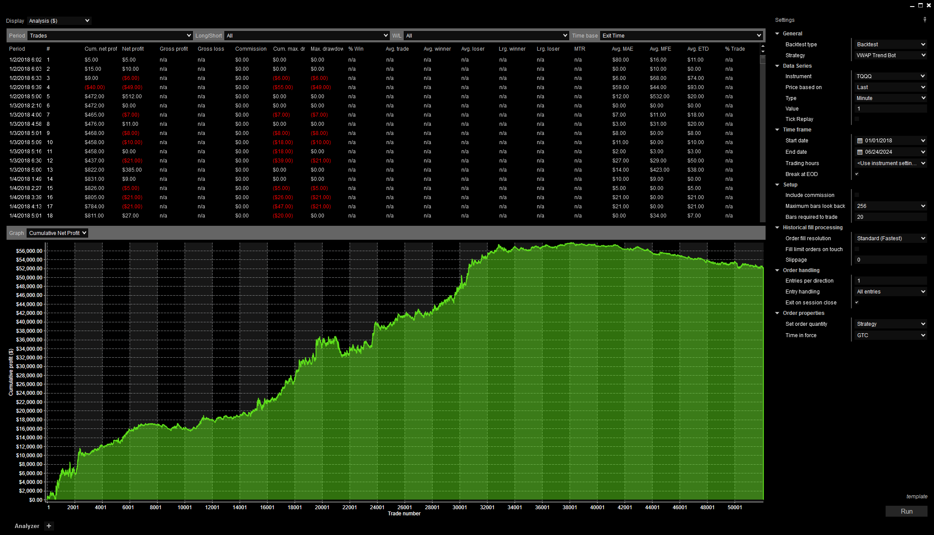This screenshot has width=934, height=535.
Task: Select the trade row dated 1/2/2018 6:39
Action: click(384, 87)
